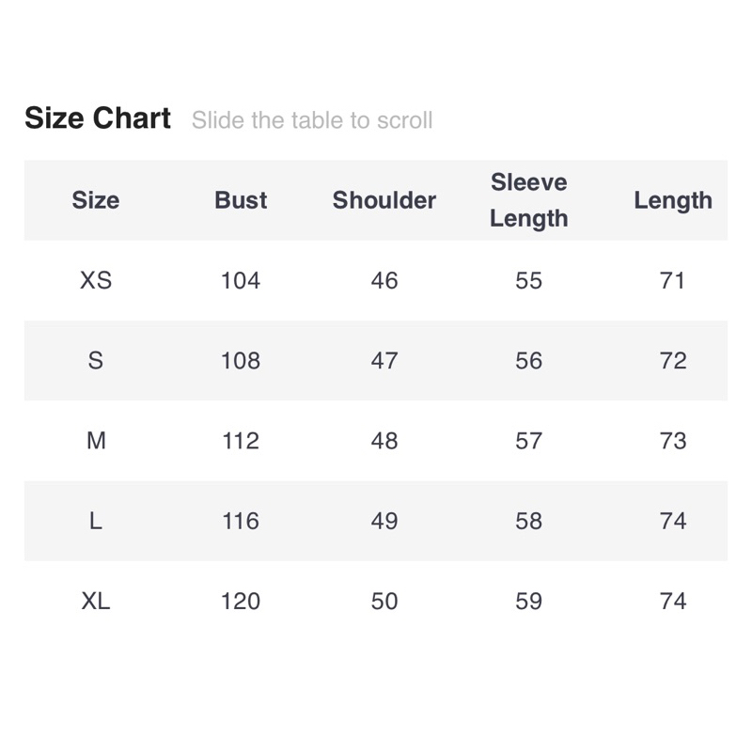Click sleeve length value 59 for XL
752x752 pixels.
pyautogui.click(x=529, y=601)
